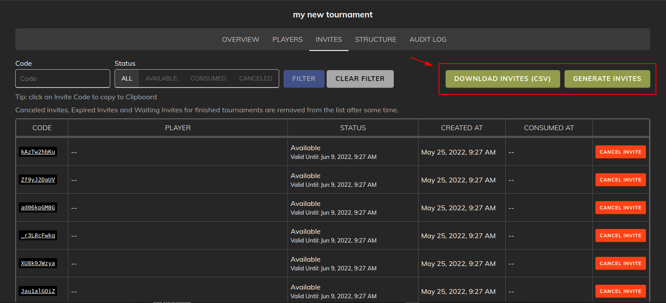Image resolution: width=666 pixels, height=303 pixels.
Task: Select the Invites tab
Action: coord(329,39)
